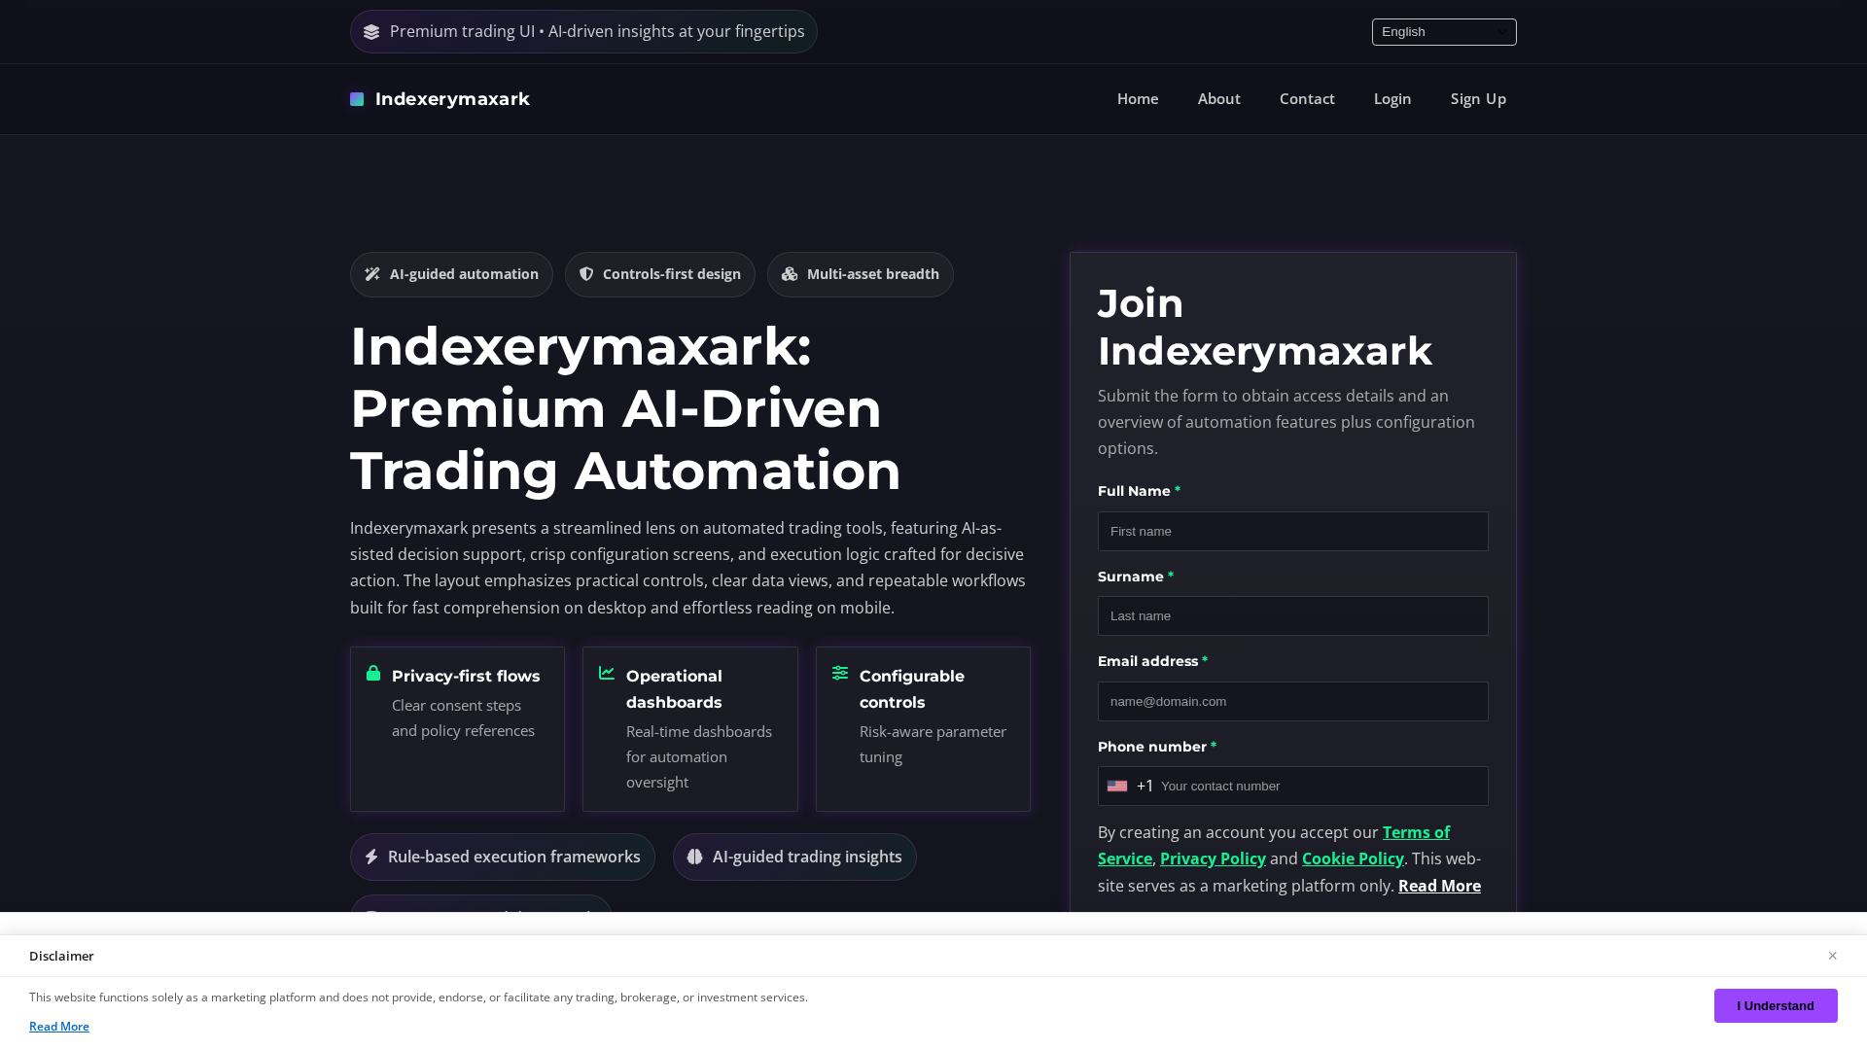Click the Privacy-first flows card heading

tap(466, 676)
